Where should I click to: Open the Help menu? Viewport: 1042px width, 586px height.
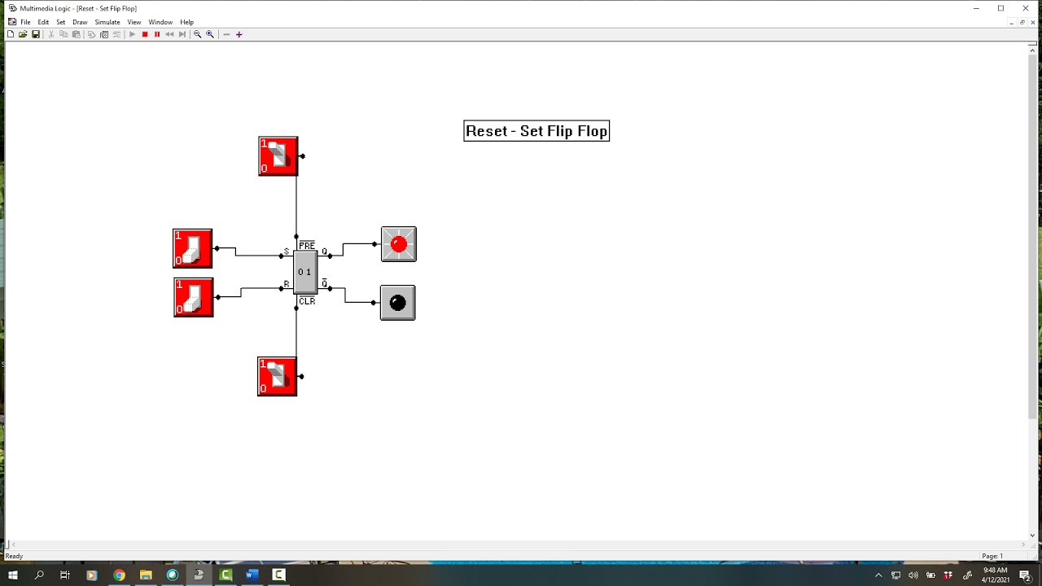(186, 22)
